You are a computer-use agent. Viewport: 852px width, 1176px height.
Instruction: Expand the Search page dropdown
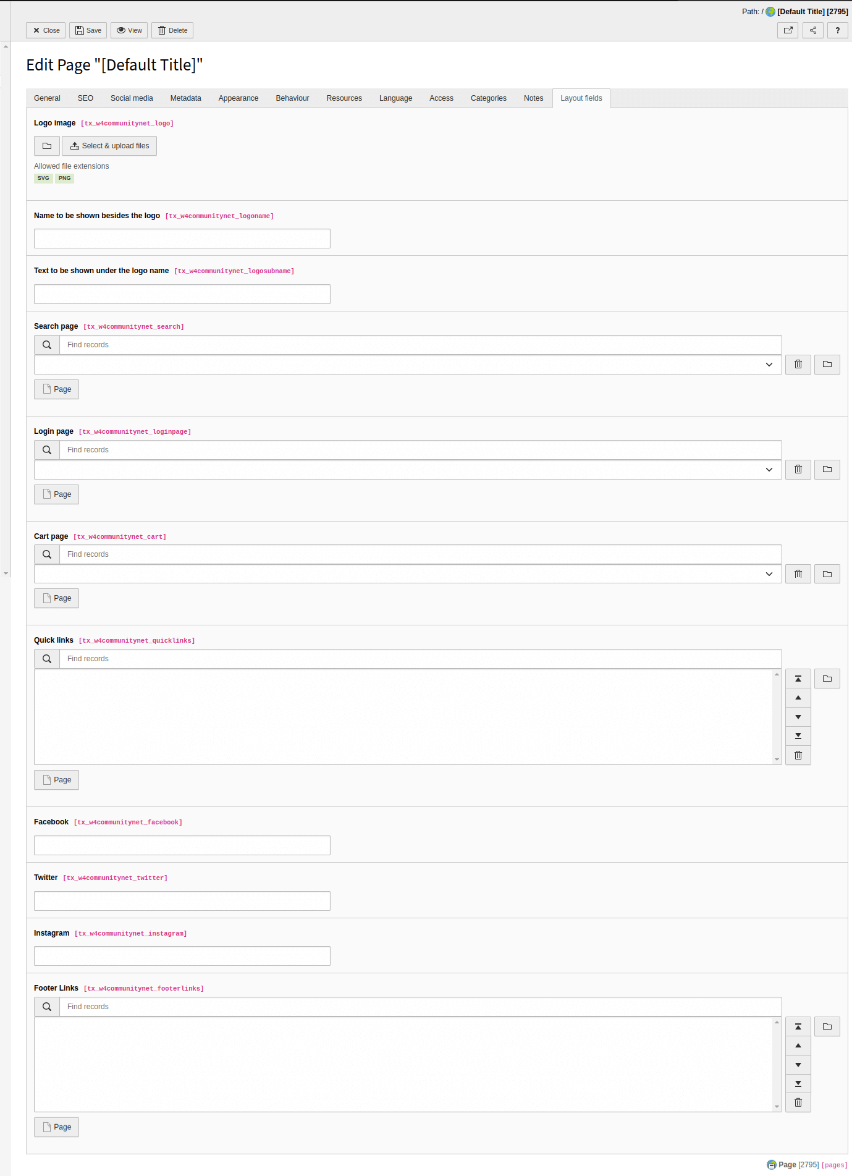pos(408,365)
